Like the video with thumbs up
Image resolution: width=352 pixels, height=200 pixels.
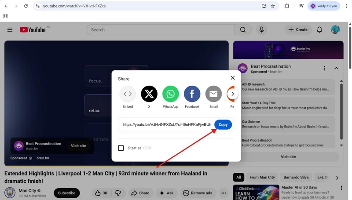(101, 193)
